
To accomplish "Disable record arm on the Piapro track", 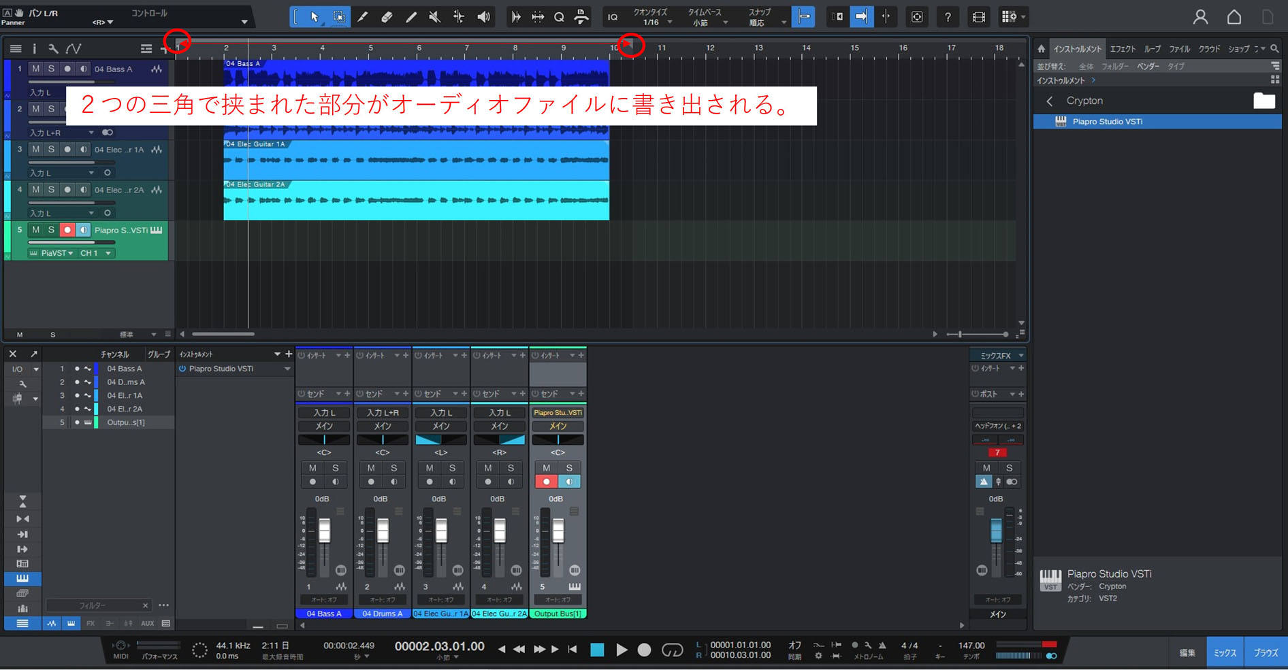I will (x=67, y=230).
